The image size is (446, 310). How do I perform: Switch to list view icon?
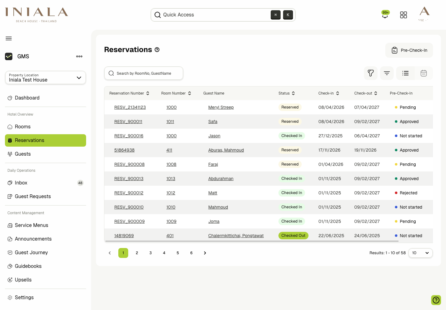click(405, 73)
